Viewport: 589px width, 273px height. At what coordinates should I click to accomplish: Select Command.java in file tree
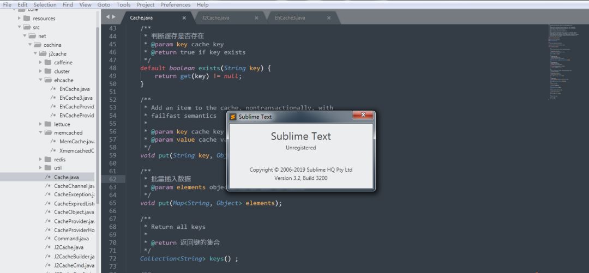click(x=71, y=239)
